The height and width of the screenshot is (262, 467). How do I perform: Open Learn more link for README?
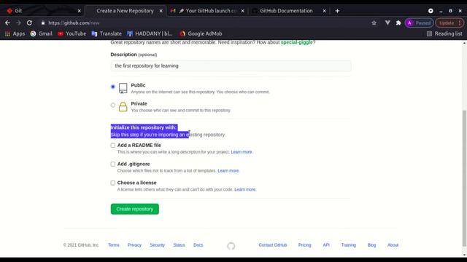pos(242,152)
